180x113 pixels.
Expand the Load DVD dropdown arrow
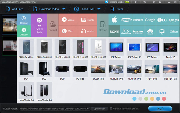[99, 9]
